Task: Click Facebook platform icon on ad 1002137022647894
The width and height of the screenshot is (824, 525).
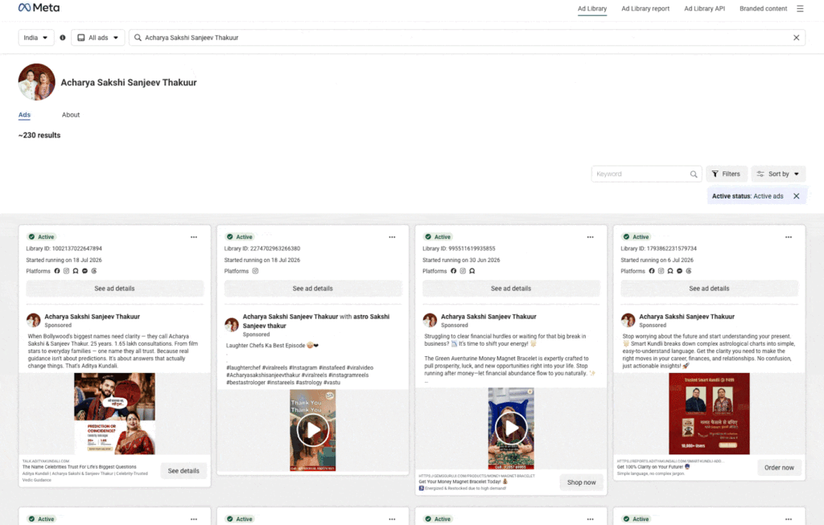Action: pyautogui.click(x=57, y=271)
